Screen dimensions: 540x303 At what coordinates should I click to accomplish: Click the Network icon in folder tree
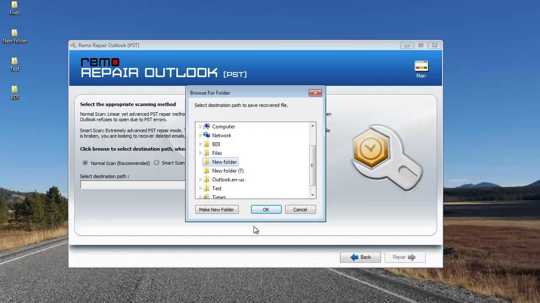point(207,135)
